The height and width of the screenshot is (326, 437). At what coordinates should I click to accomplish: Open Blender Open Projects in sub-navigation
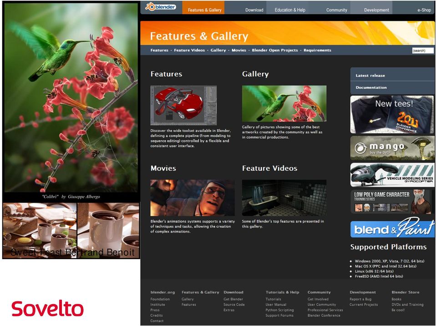click(x=275, y=50)
